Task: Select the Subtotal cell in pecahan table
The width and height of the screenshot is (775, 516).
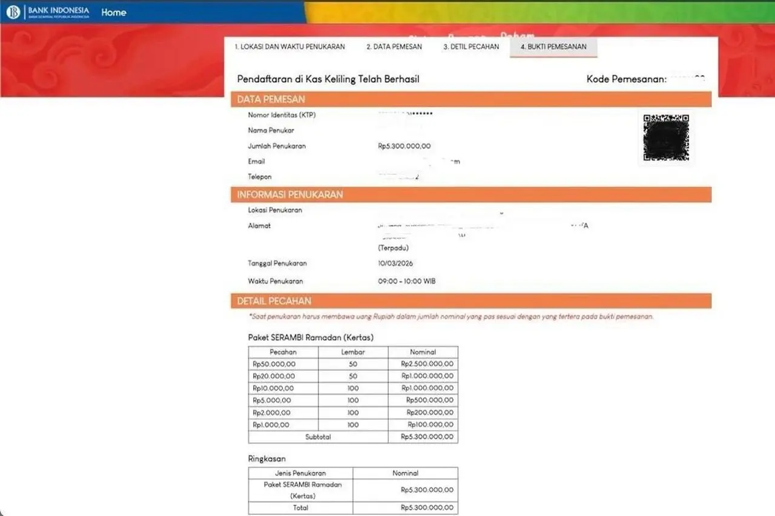Action: (x=318, y=437)
